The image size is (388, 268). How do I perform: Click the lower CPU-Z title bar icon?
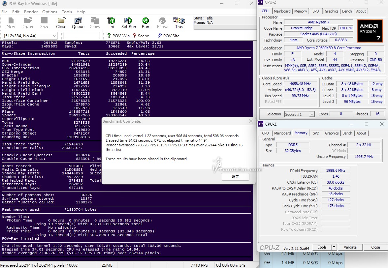261,124
